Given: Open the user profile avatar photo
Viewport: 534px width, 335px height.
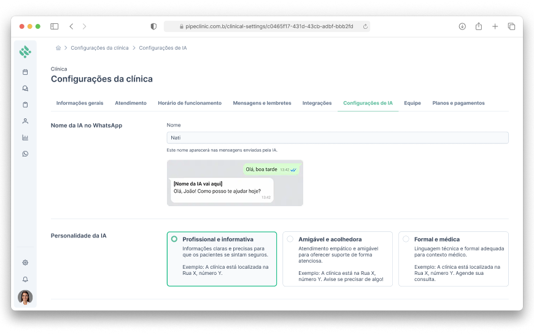Looking at the screenshot, I should pos(25,297).
